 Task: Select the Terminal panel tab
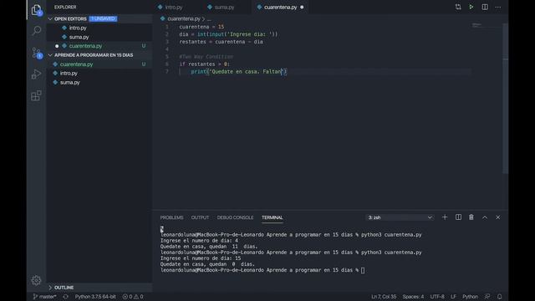click(273, 217)
